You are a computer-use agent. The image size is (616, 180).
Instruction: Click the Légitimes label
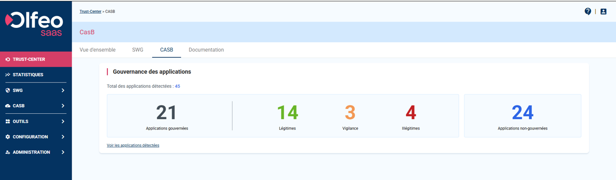[287, 128]
